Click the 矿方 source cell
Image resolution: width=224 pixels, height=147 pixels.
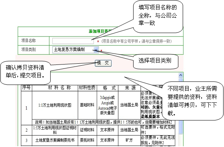tap(129, 140)
